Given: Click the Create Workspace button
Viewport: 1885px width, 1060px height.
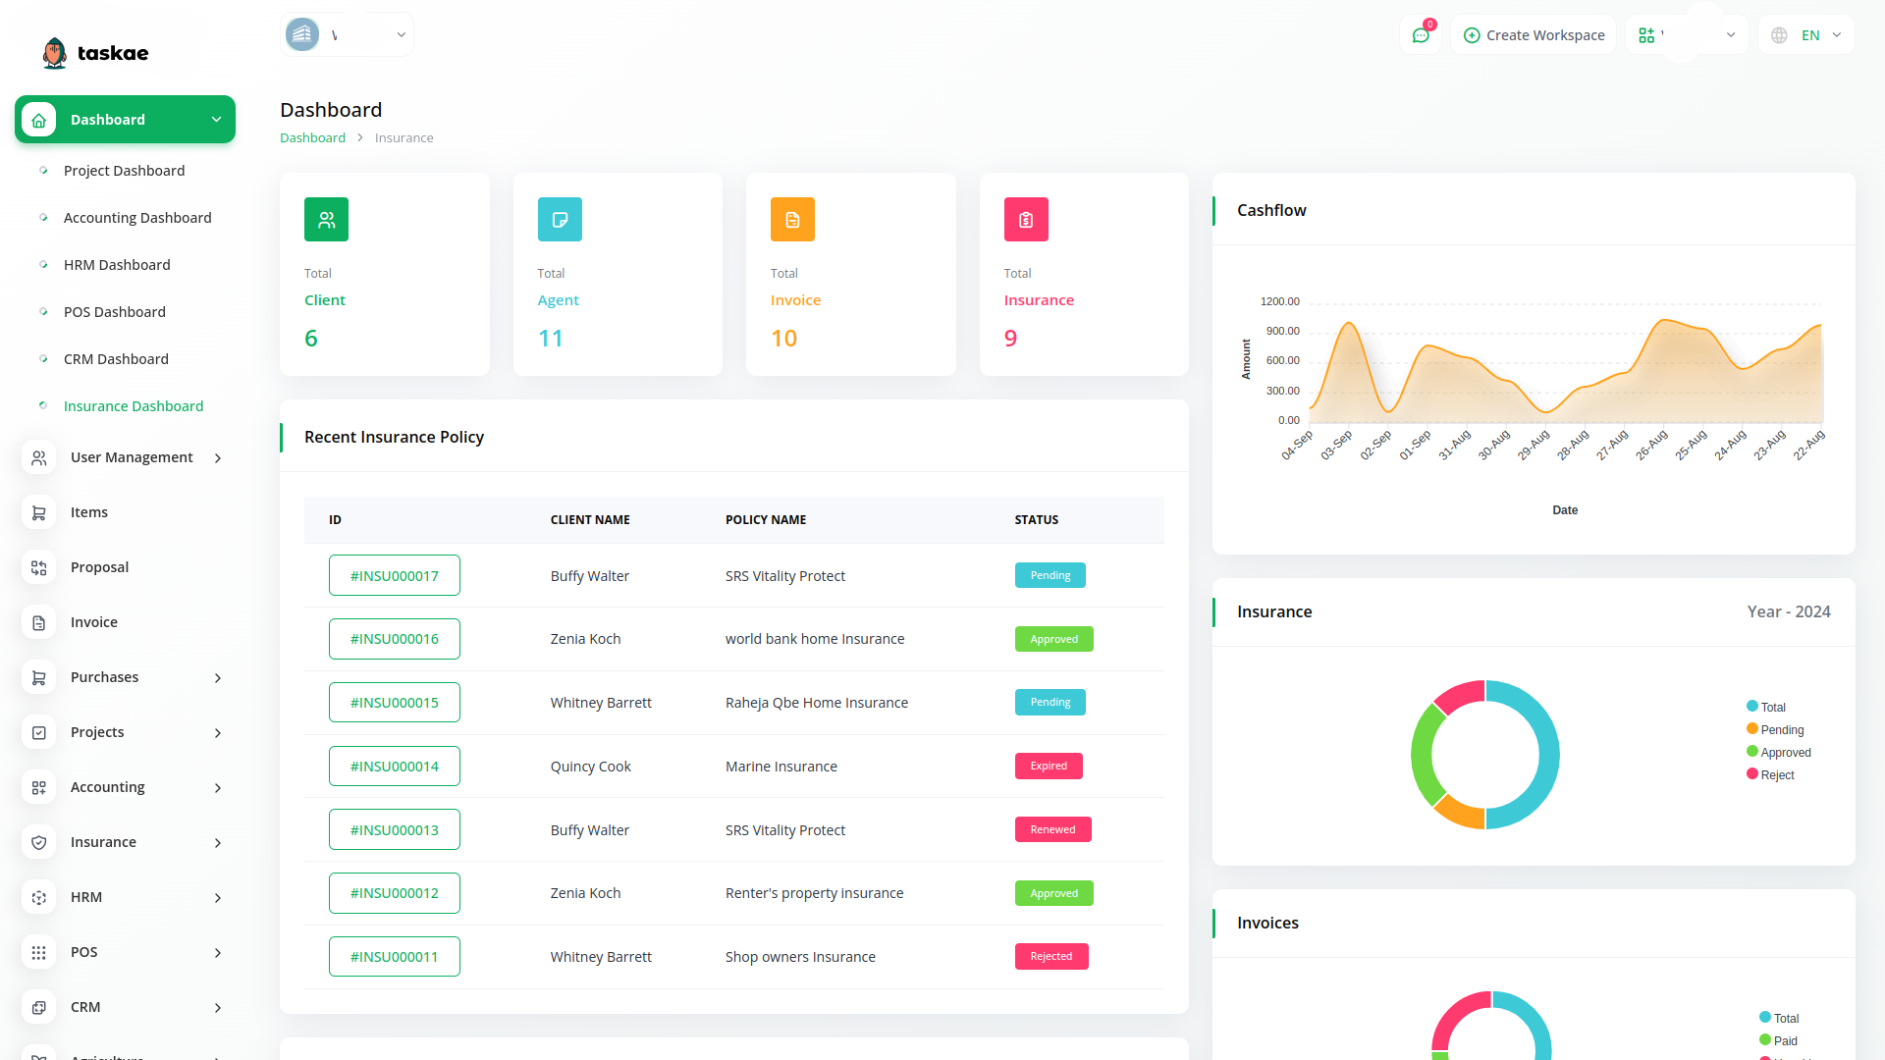Looking at the screenshot, I should click(x=1534, y=35).
